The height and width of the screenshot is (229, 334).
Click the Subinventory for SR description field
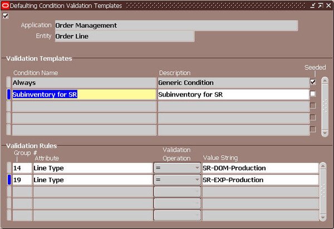[x=233, y=95]
